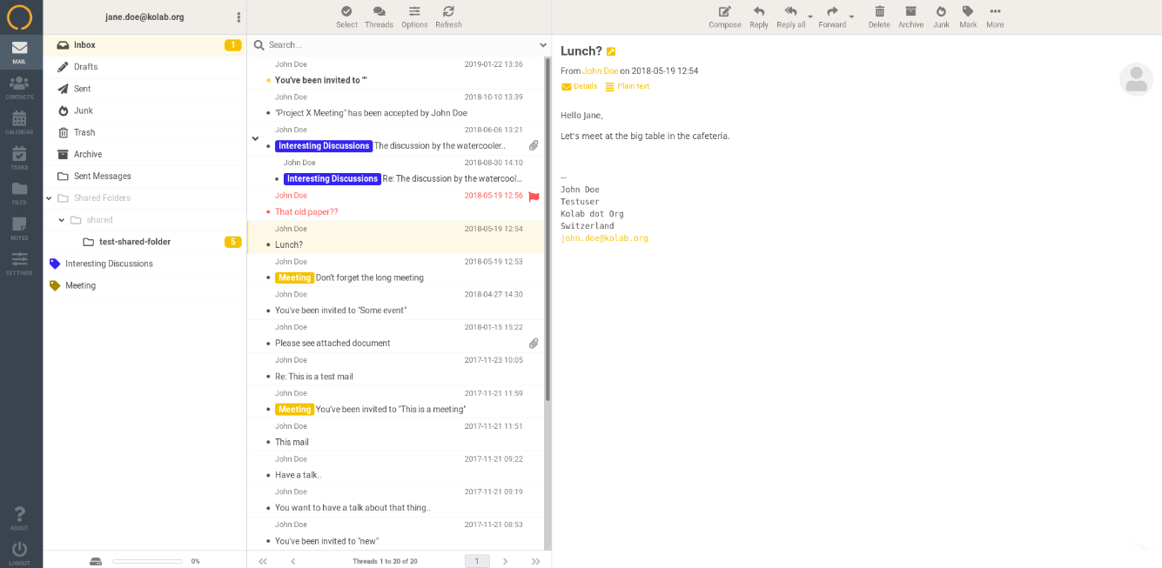Toggle the red flag on 'That old paper??'
The image size is (1162, 568).
(534, 197)
